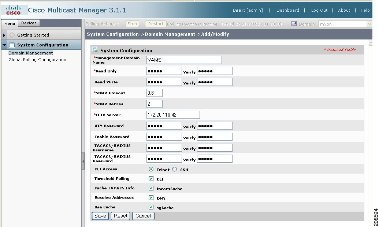Toggle the Resolve Addresses DNS checkbox
This screenshot has height=227, width=379.
pyautogui.click(x=151, y=197)
